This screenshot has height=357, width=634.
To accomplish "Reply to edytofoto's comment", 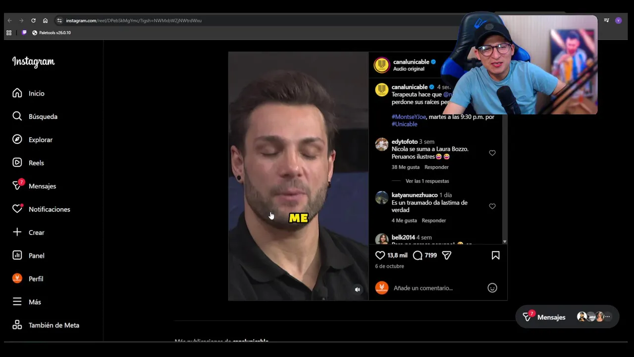I will click(x=436, y=167).
